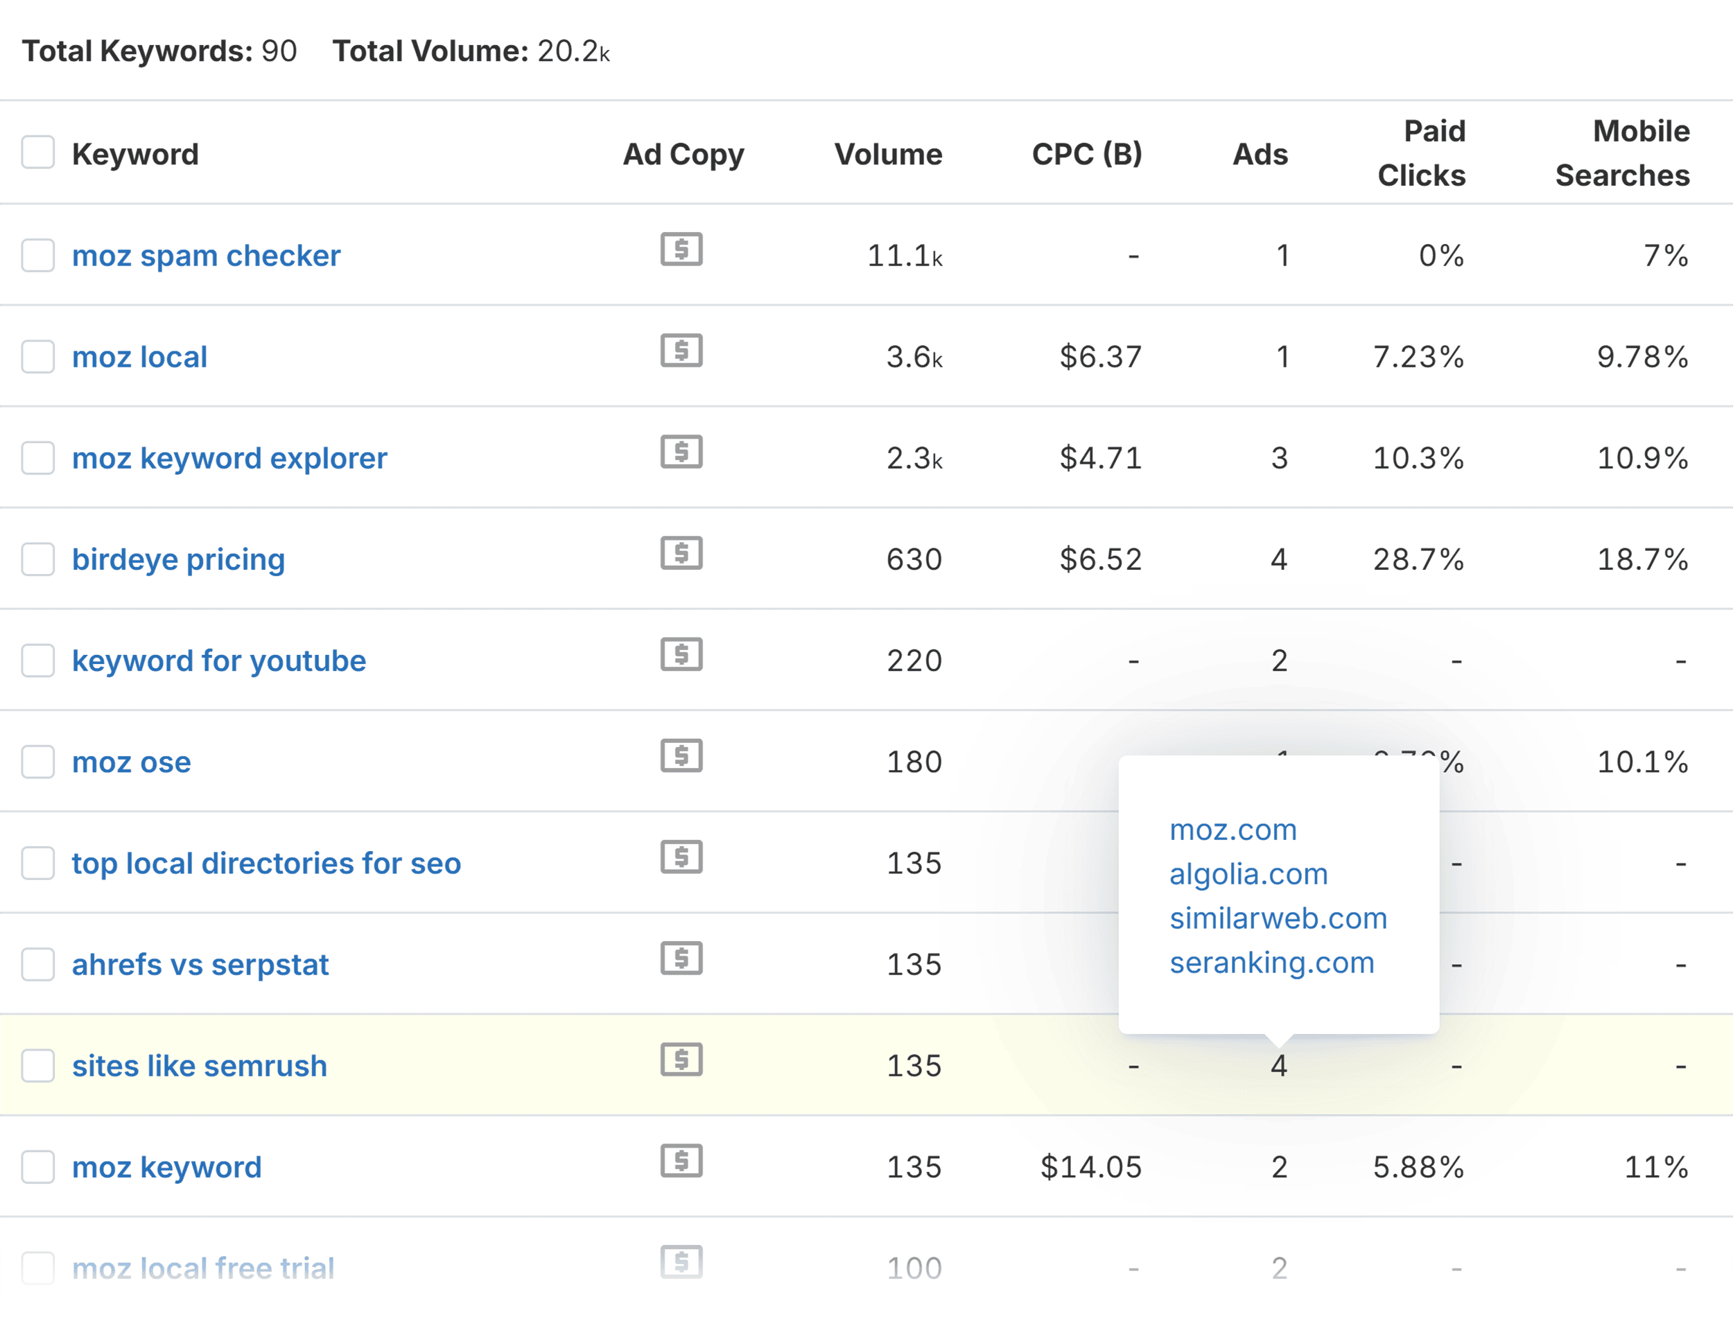Open the sites like semrush link
Screen dimensions: 1733x1321
[200, 1066]
